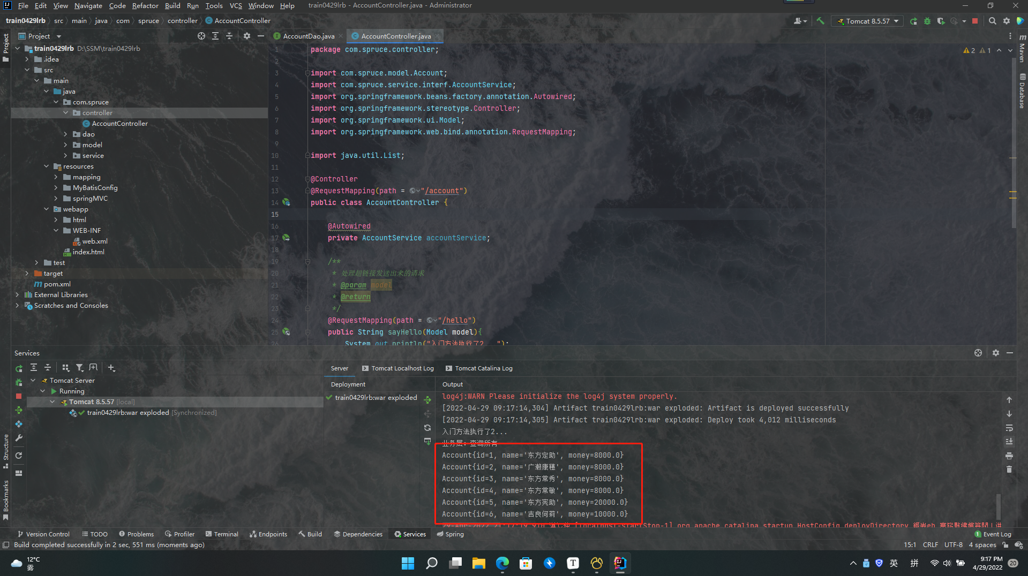Rerun Tomcat 8.5.57 from the top toolbar
Screen dimensions: 1028x576
[913, 21]
